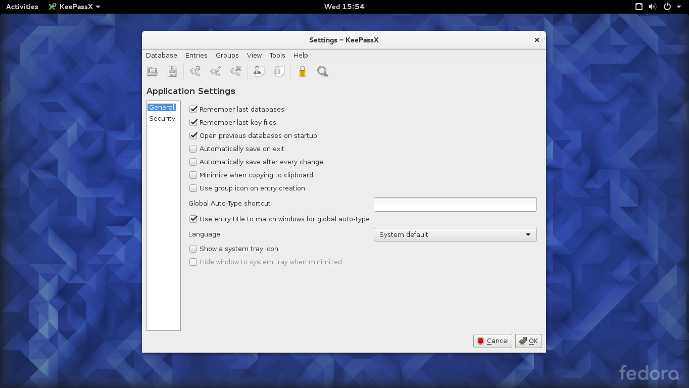Click the Lock databases padlock icon
The image size is (689, 388).
click(302, 71)
